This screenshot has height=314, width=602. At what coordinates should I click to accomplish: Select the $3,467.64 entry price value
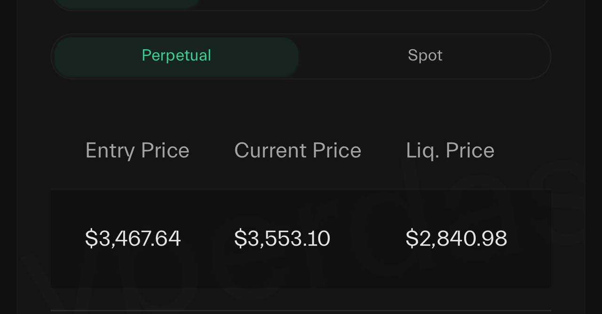[133, 238]
